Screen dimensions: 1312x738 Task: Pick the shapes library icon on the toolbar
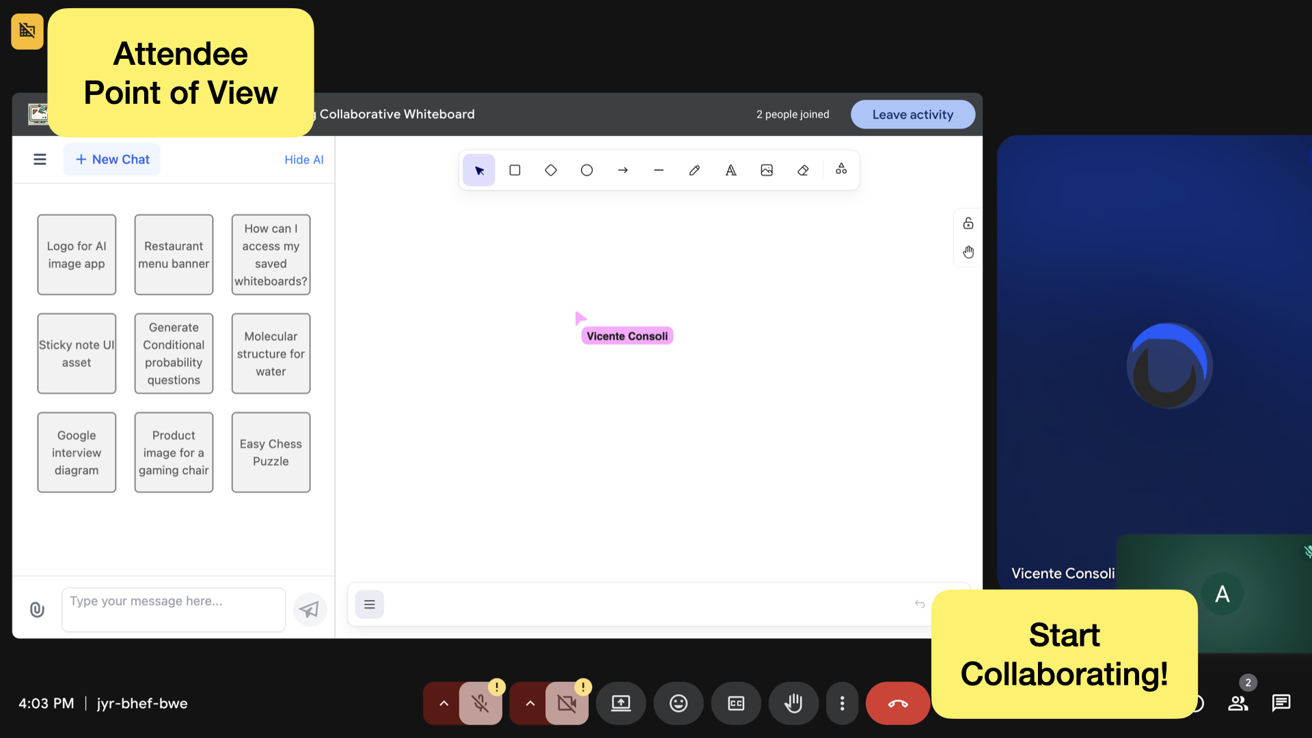[840, 169]
